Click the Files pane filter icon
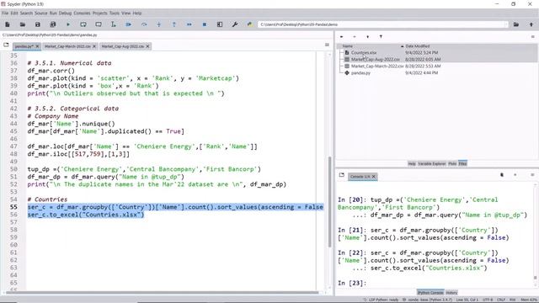 click(x=381, y=36)
